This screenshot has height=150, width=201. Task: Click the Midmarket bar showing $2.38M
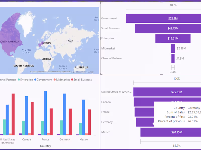pos(173,48)
